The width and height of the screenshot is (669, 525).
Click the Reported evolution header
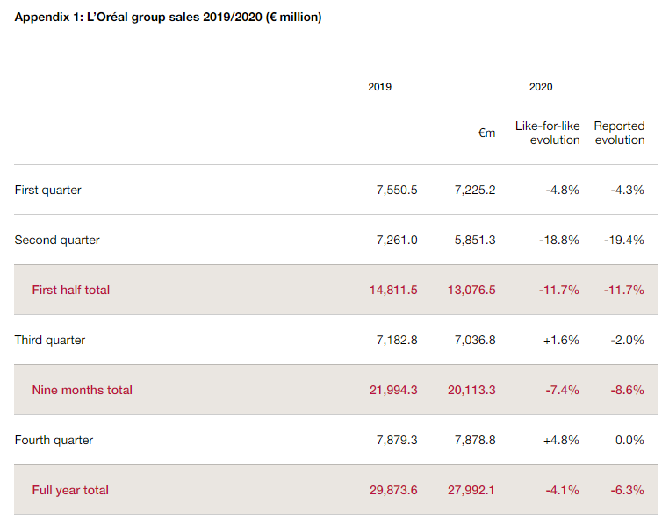(x=619, y=133)
